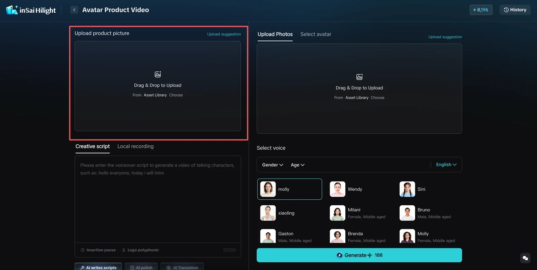Click the Logo polyphonic option
Screen dimensions: 537x270
141,250
